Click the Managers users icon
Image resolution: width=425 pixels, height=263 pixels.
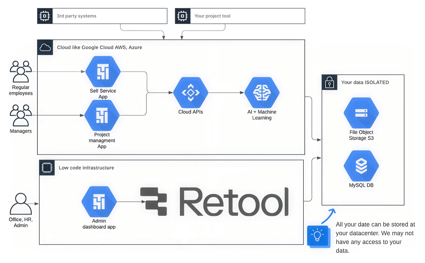(21, 115)
